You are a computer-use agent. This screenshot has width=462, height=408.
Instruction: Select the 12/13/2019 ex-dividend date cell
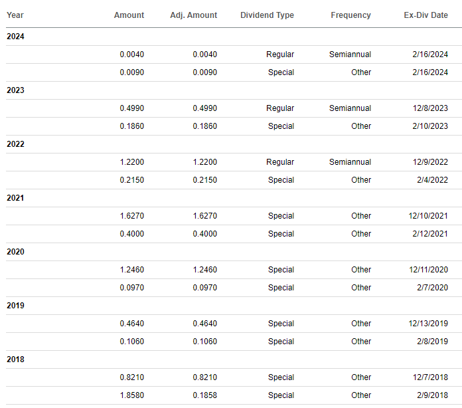428,324
